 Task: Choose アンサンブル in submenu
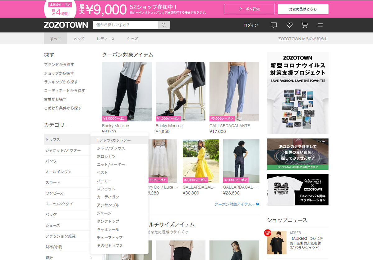120,205
